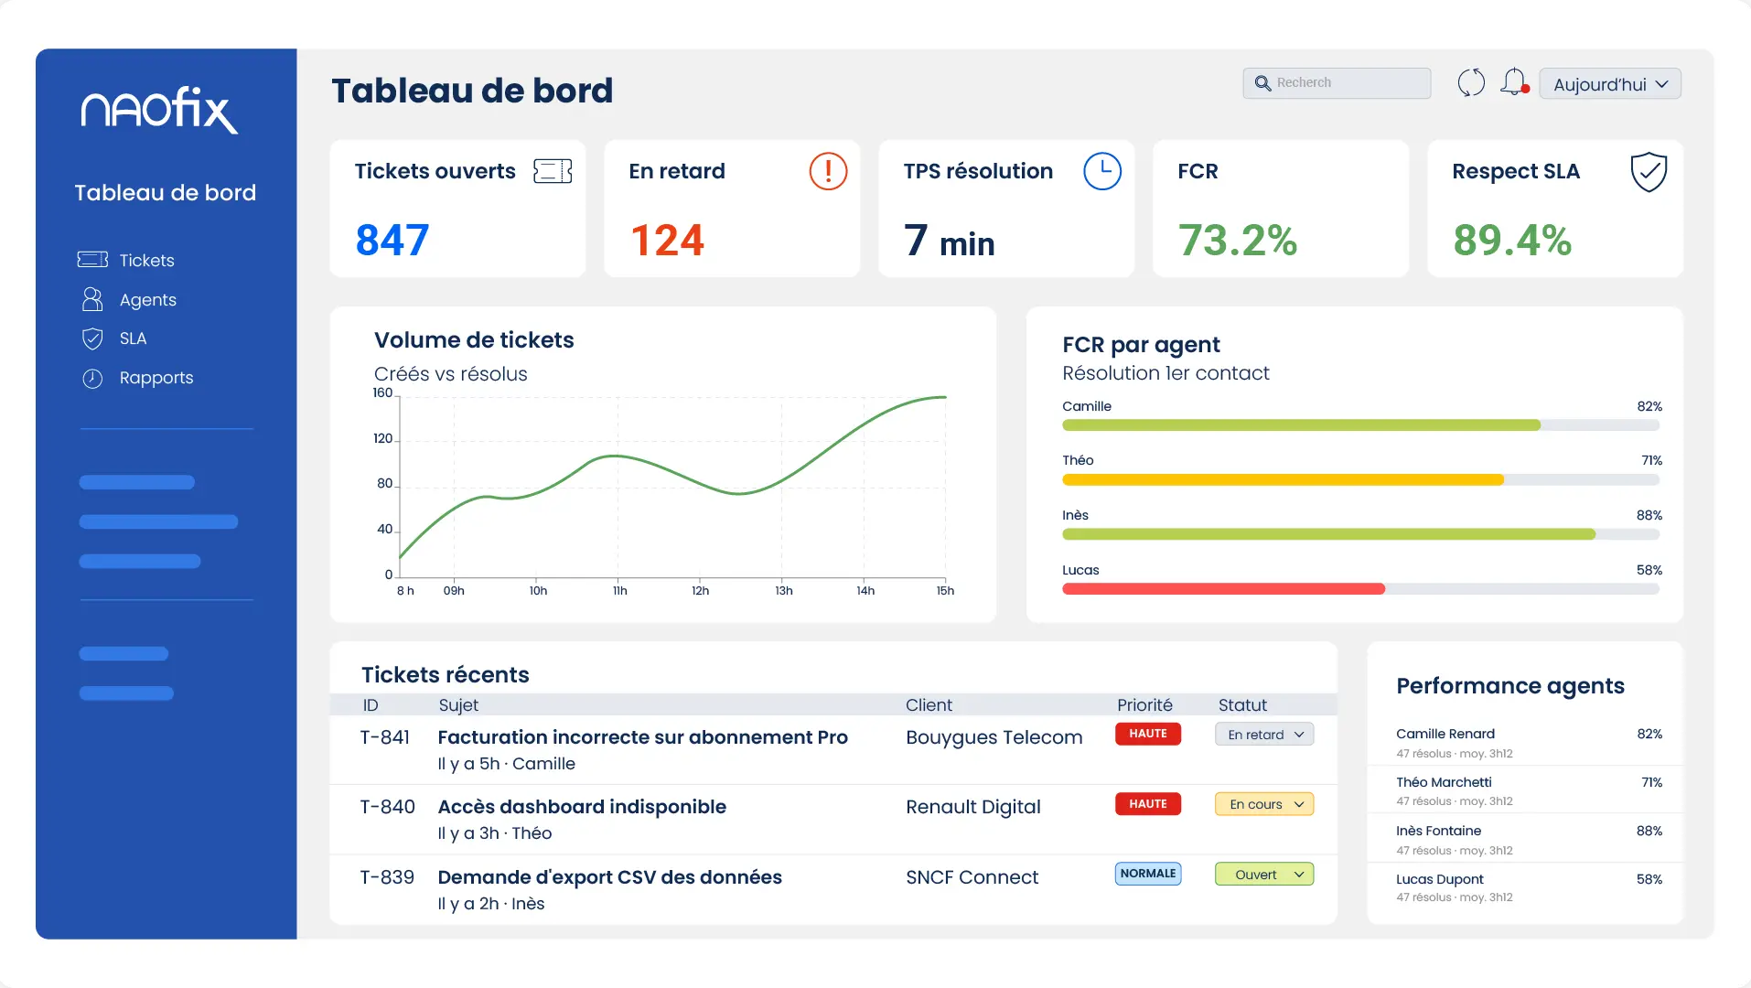Go to Agents in sidebar menu

pos(147,300)
